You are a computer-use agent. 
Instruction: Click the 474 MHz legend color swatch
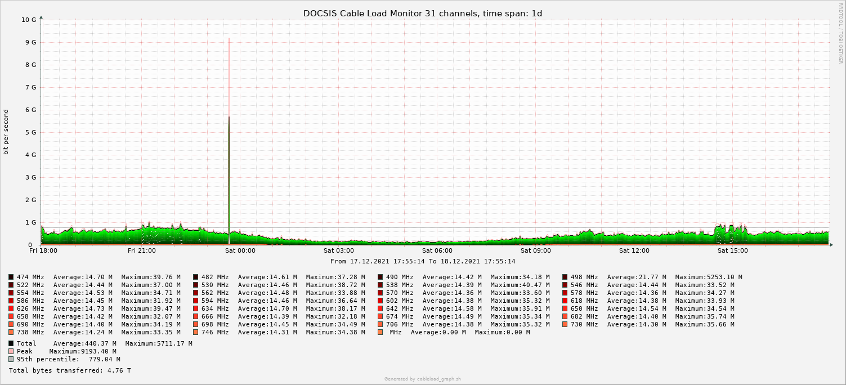coord(11,277)
